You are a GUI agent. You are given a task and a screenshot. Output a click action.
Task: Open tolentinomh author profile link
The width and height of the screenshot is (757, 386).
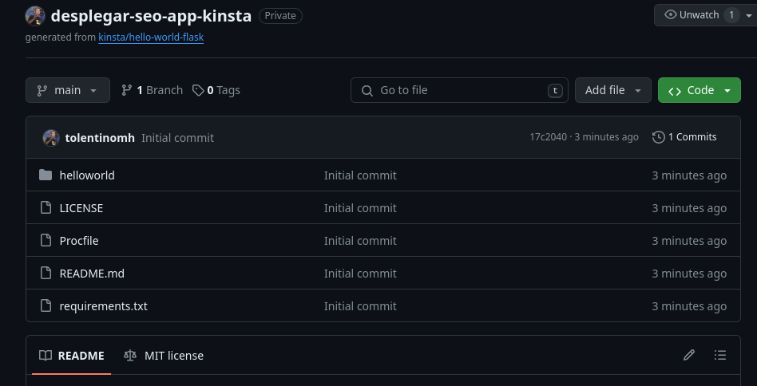[100, 138]
